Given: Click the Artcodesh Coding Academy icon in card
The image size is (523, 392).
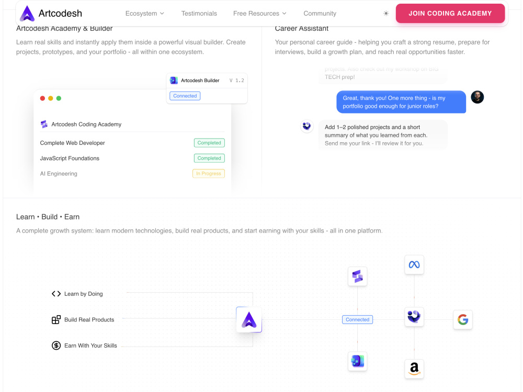Looking at the screenshot, I should point(44,124).
